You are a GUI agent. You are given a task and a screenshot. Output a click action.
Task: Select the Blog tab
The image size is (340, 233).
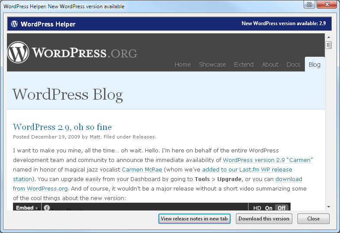314,65
